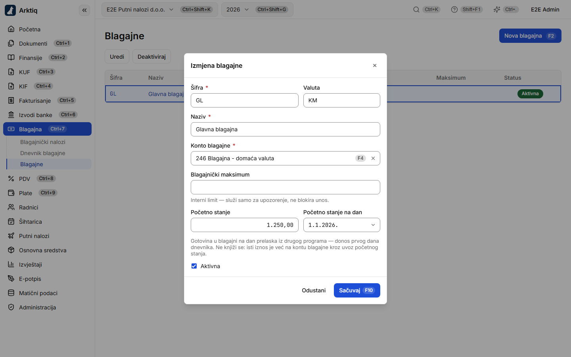Open Konto blagajne lookup combo box
Image resolution: width=571 pixels, height=357 pixels.
[285, 158]
